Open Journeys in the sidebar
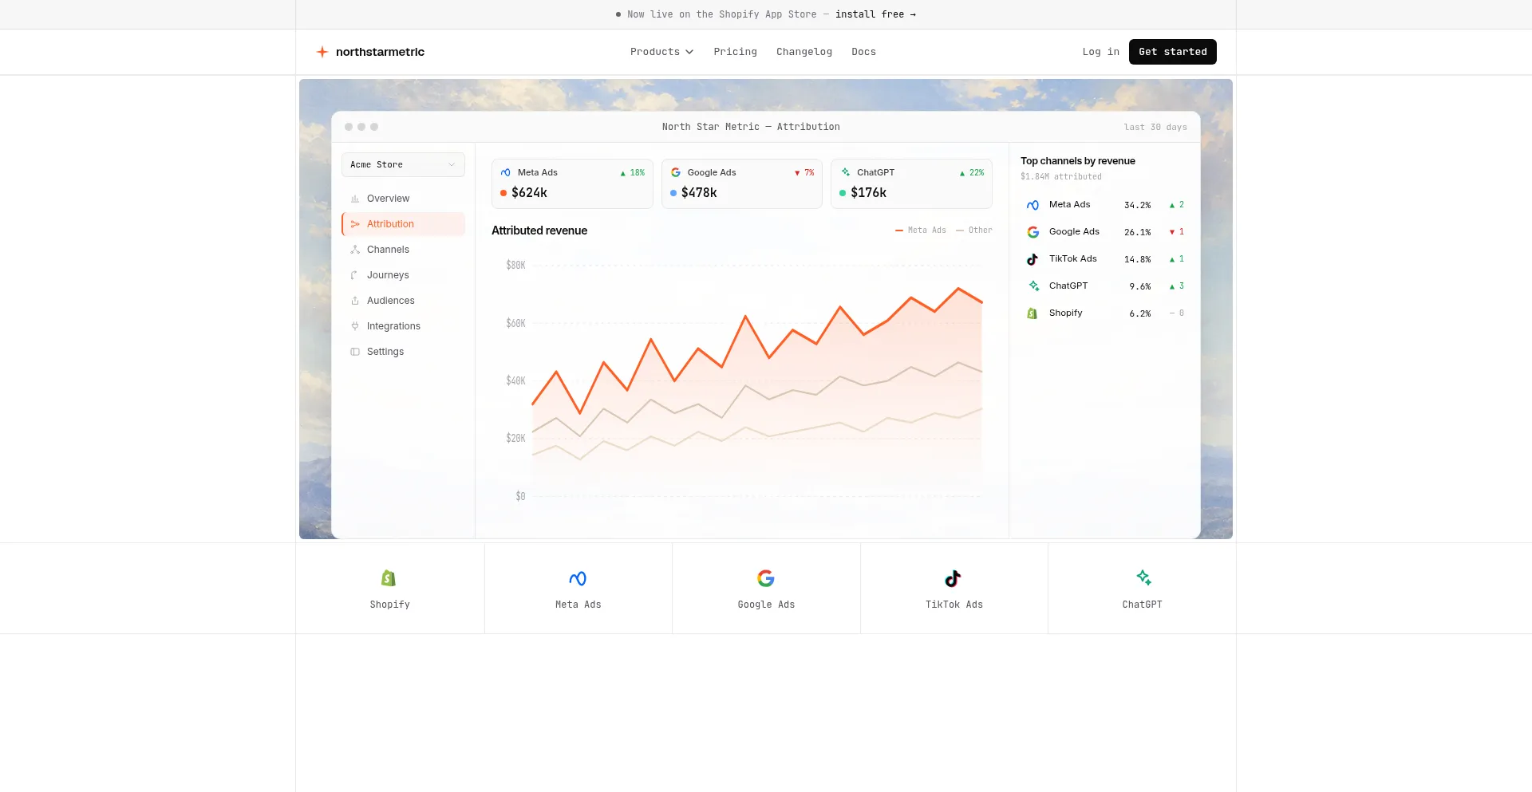This screenshot has width=1532, height=792. [x=403, y=275]
